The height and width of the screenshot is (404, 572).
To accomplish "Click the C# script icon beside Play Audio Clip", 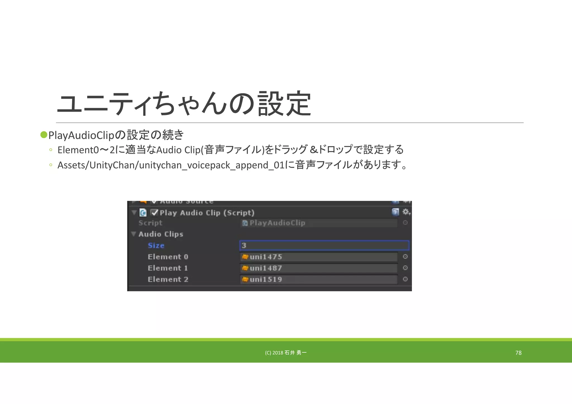I will pos(143,213).
